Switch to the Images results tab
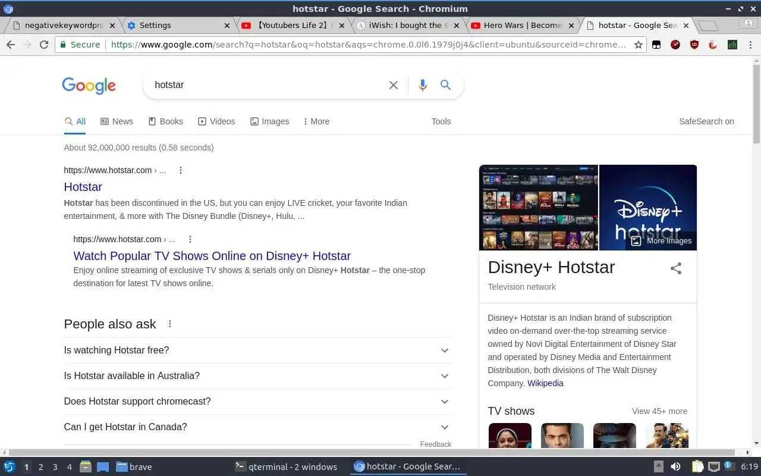This screenshot has height=476, width=761. pyautogui.click(x=269, y=121)
